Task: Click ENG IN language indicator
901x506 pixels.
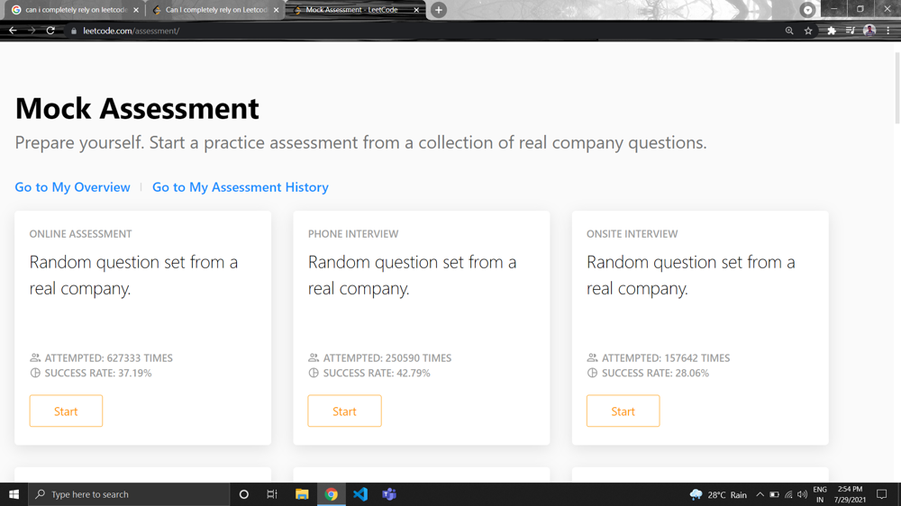Action: [820, 494]
